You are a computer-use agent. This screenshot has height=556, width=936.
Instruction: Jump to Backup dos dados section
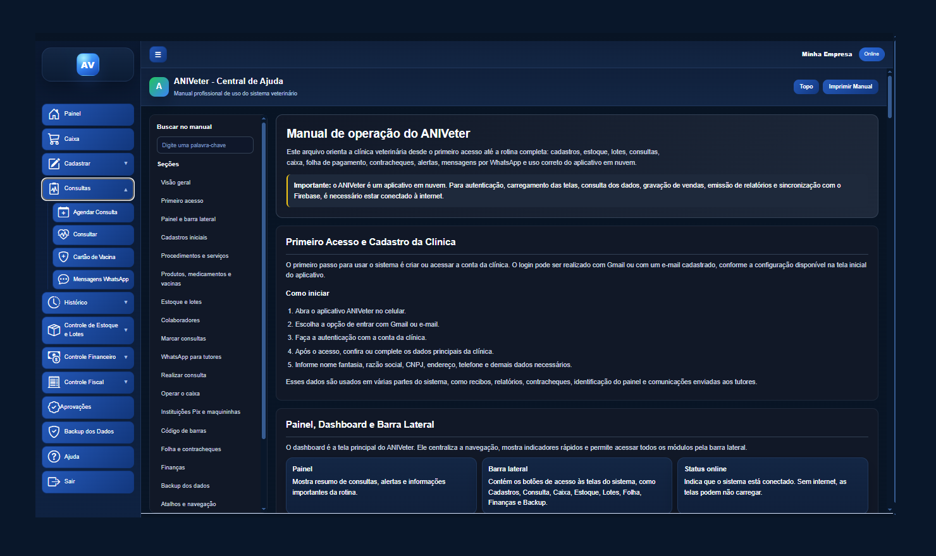point(185,486)
